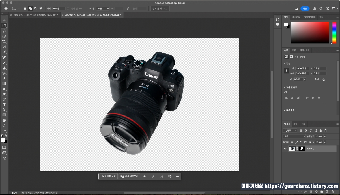Select the Move tool
The width and height of the screenshot is (340, 195).
[4, 21]
